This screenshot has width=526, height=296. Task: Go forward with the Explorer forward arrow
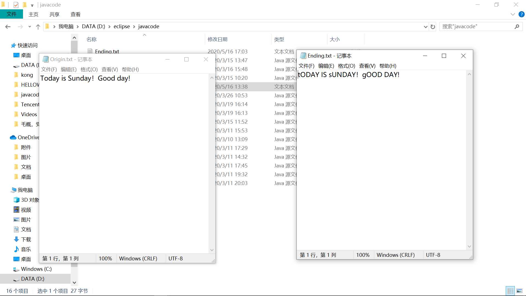coord(20,27)
